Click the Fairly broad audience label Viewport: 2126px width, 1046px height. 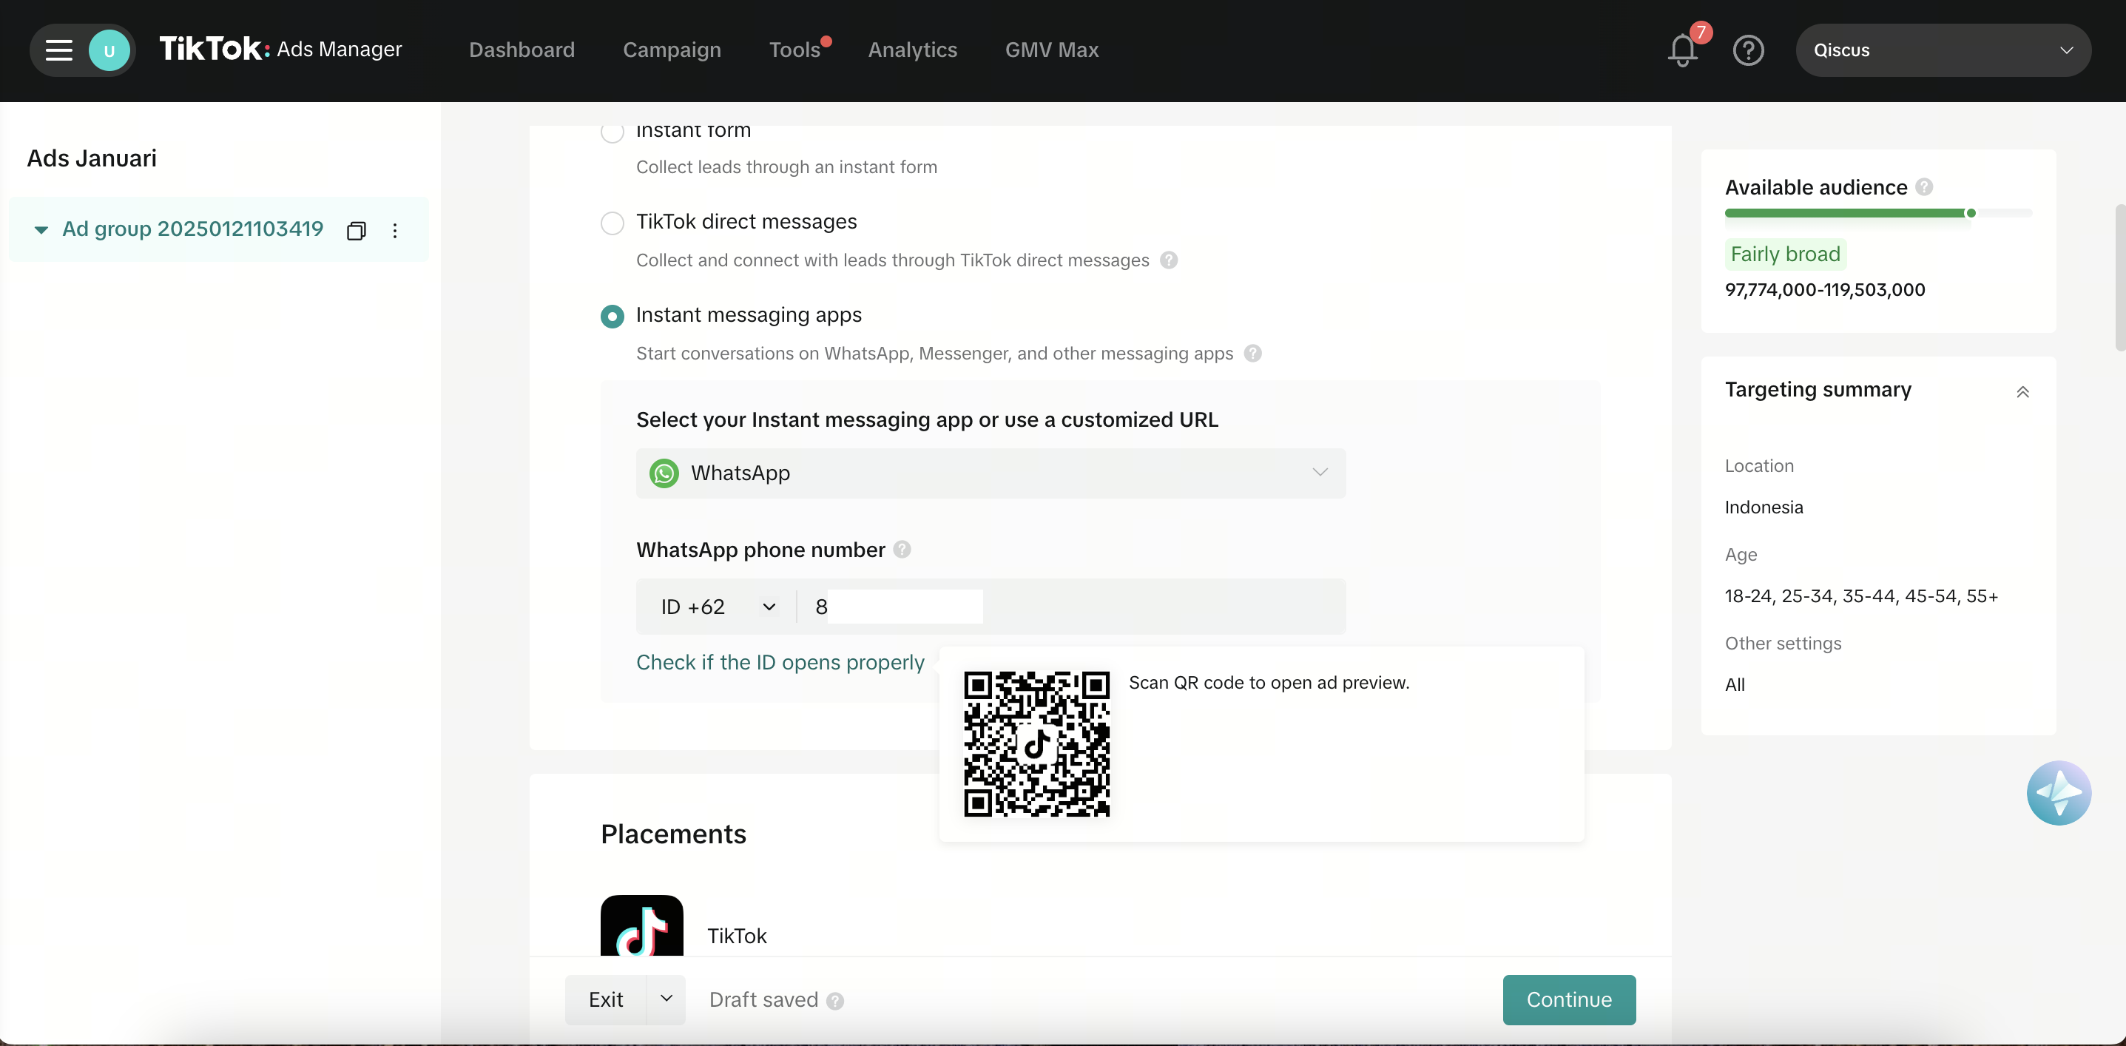tap(1785, 254)
